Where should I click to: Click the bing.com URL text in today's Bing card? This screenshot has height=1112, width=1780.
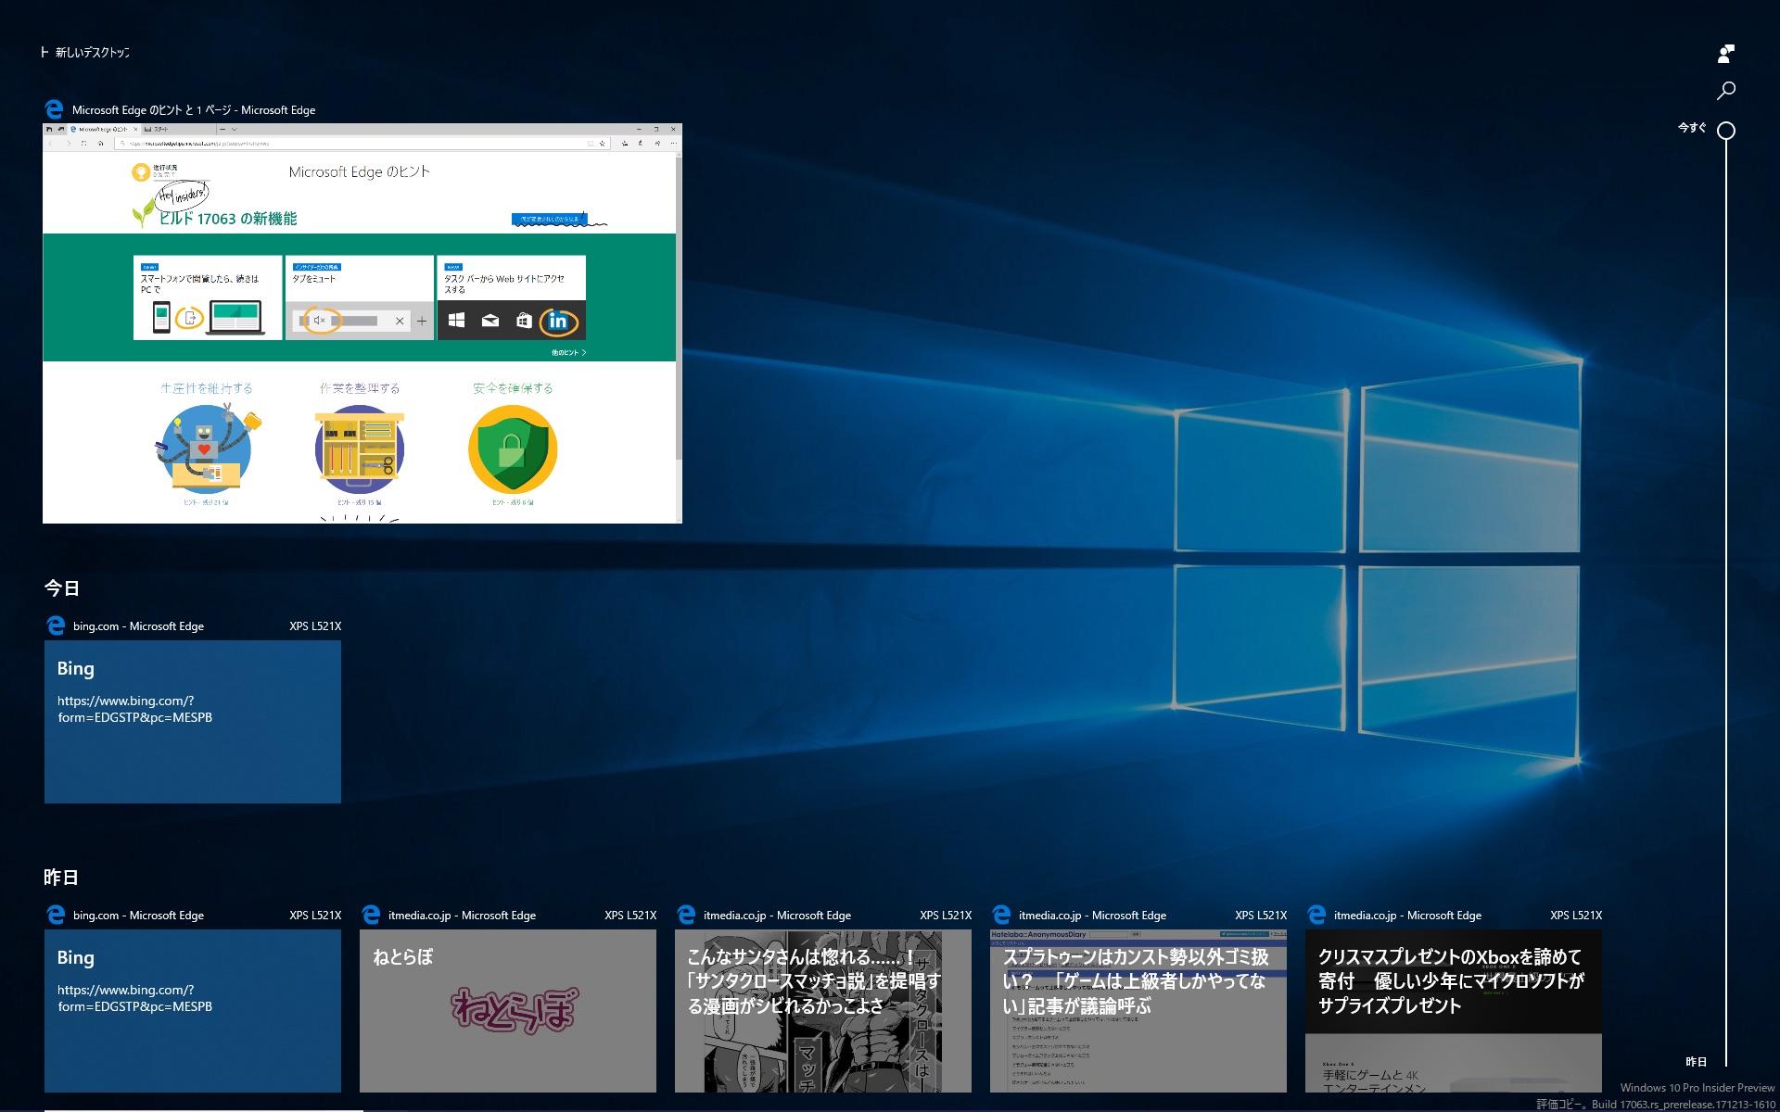(x=135, y=709)
